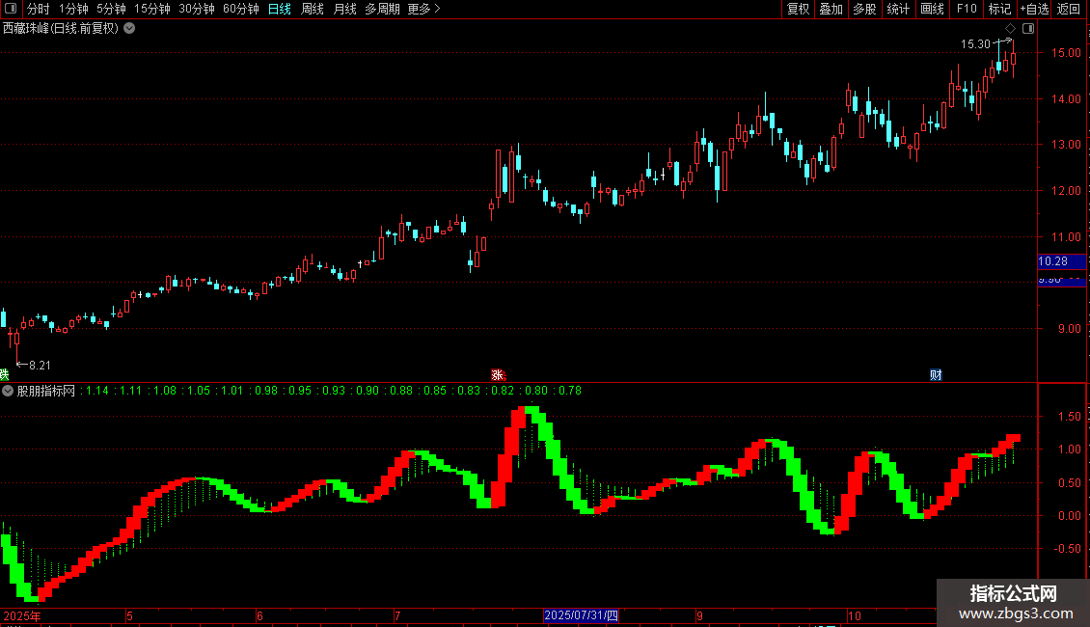The height and width of the screenshot is (627, 1090).
Task: Select the 5分钟 period tab
Action: (111, 9)
